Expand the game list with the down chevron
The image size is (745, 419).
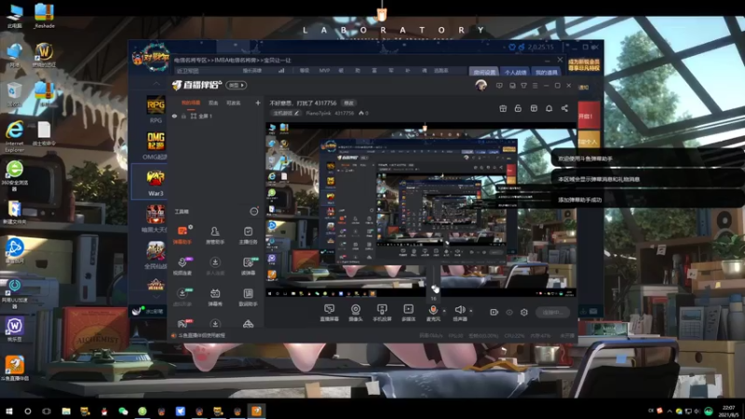tap(156, 296)
